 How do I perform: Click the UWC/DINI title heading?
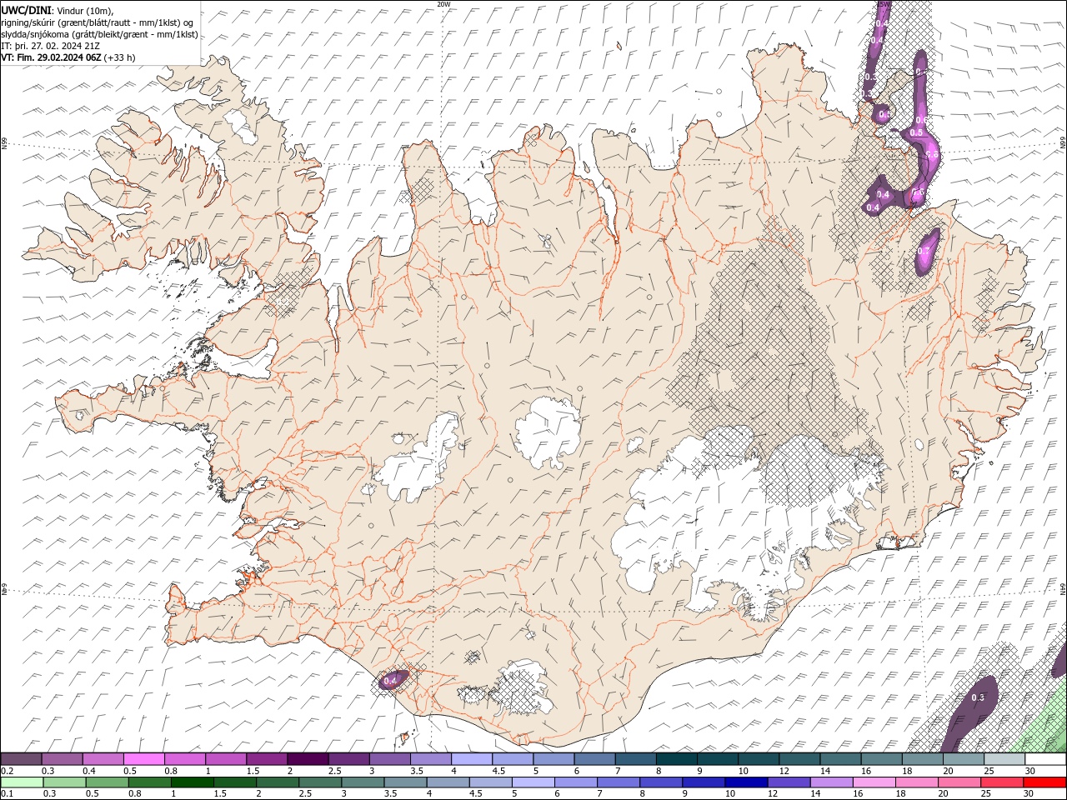tap(28, 10)
